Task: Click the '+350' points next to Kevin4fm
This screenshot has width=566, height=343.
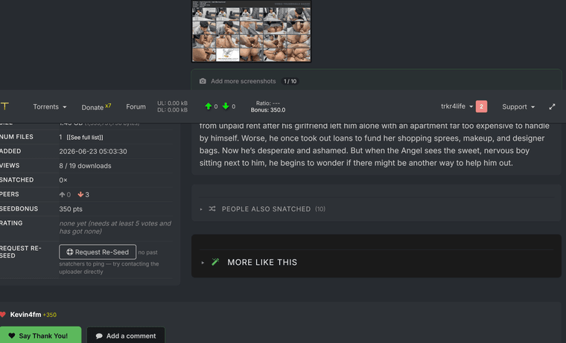Action: [x=50, y=315]
